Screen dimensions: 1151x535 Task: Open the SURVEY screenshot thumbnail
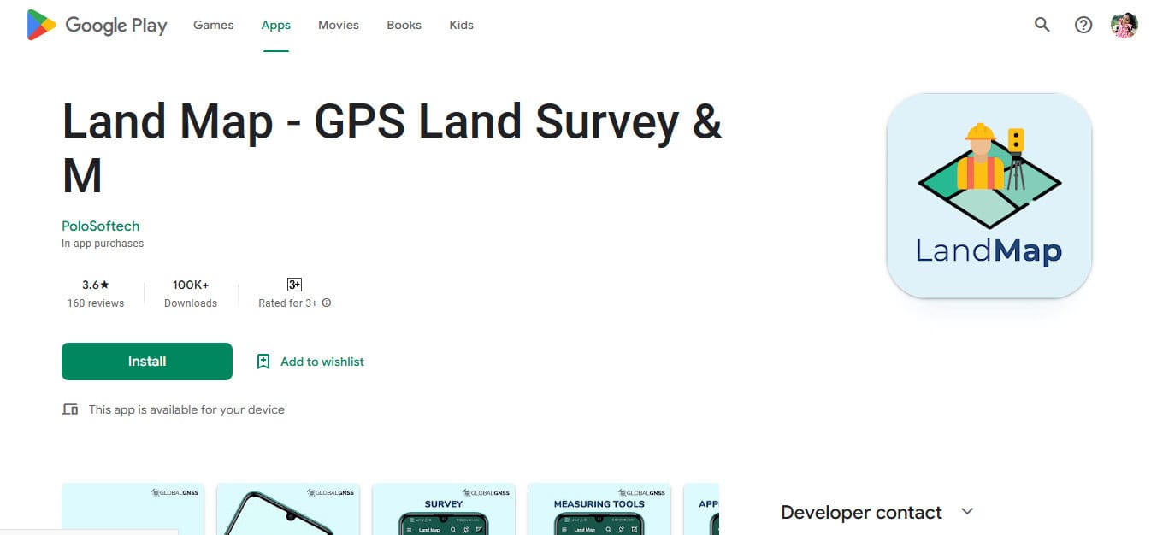[x=444, y=509]
